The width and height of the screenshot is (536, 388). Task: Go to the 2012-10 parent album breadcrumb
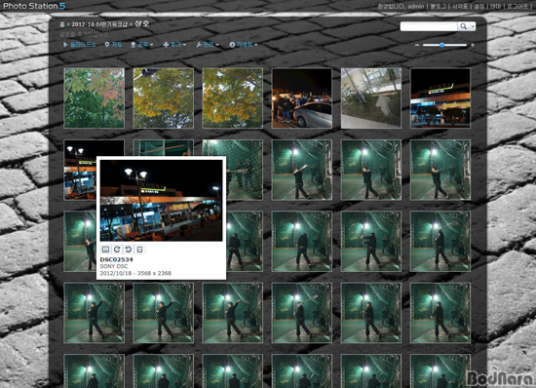pos(99,24)
